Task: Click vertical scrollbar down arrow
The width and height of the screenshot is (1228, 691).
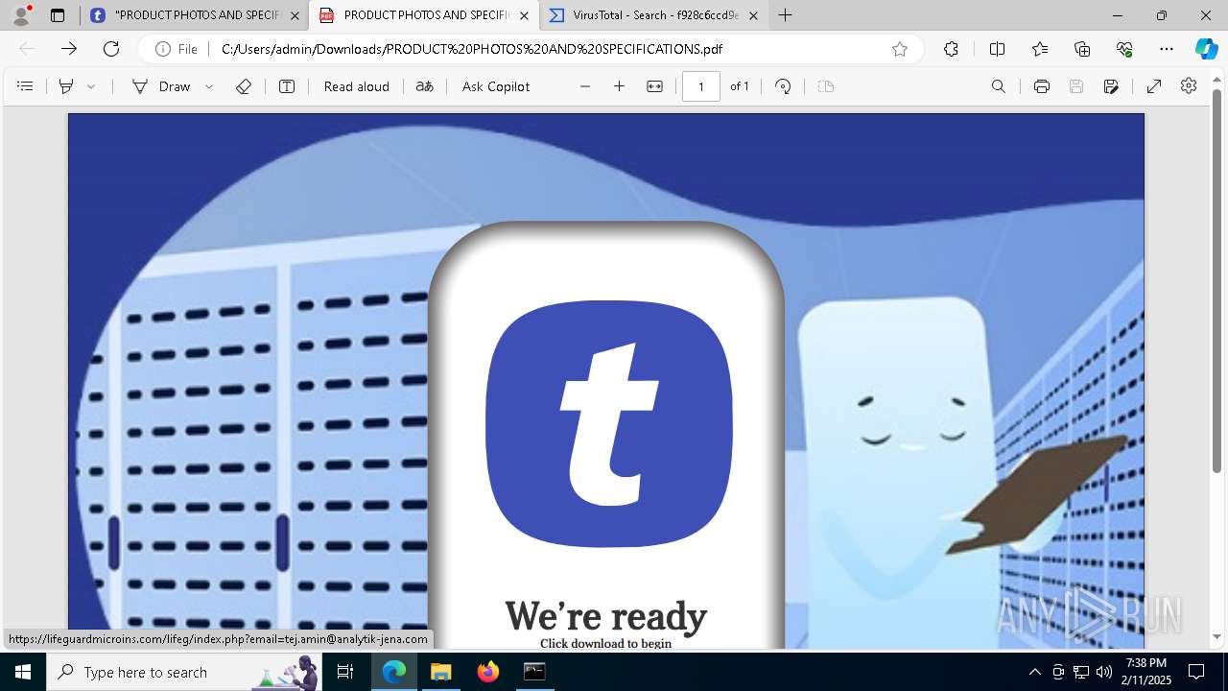Action: [x=1217, y=636]
